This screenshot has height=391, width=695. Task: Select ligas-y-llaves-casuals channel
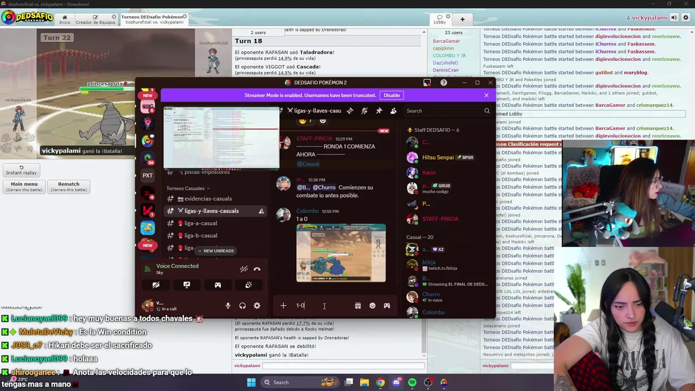tap(215, 211)
